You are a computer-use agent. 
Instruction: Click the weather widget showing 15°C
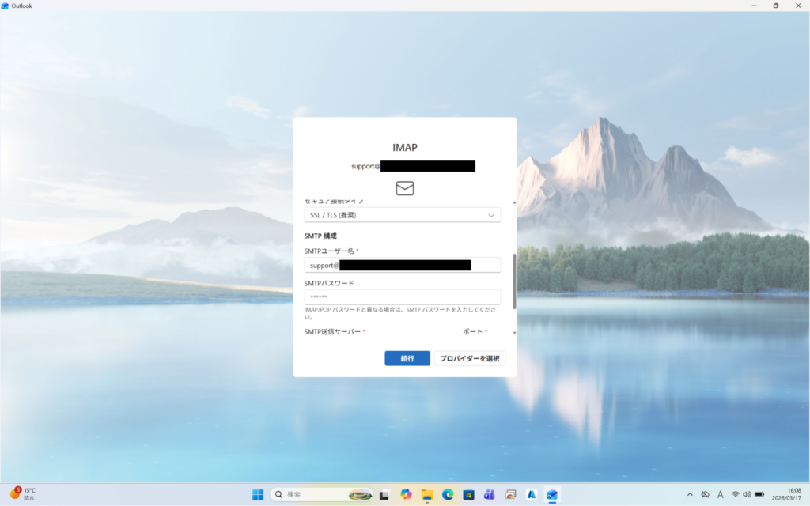[24, 494]
